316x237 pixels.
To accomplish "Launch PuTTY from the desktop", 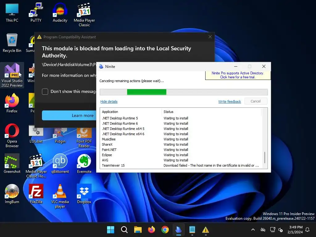I will pyautogui.click(x=36, y=13).
